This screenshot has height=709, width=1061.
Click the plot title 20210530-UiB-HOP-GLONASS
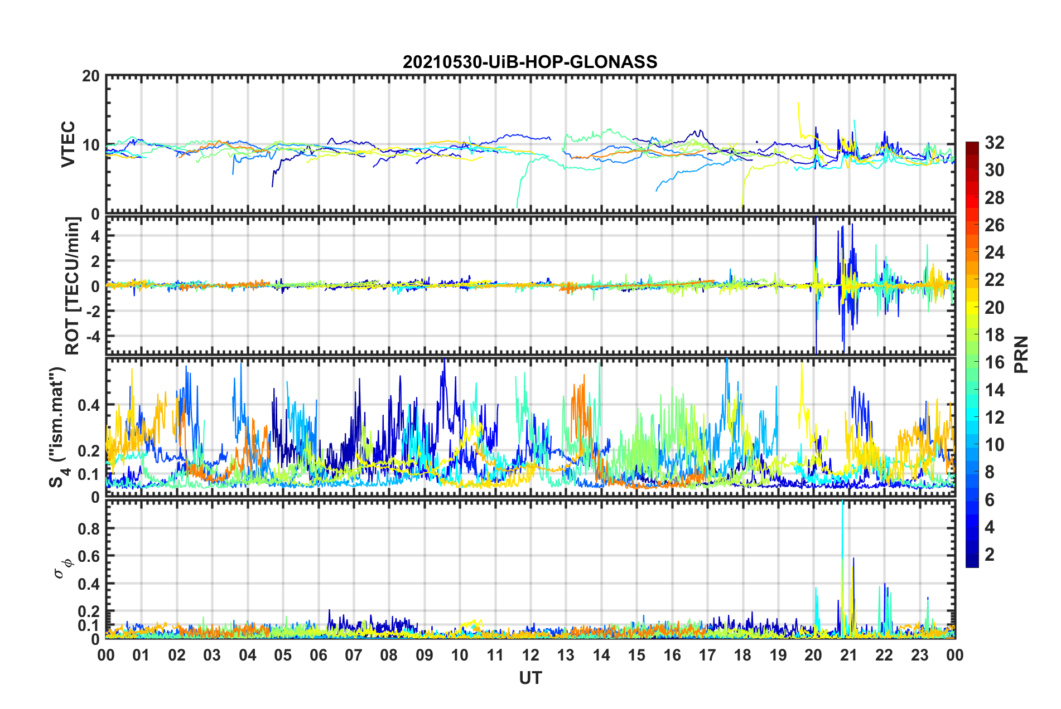pos(530,62)
